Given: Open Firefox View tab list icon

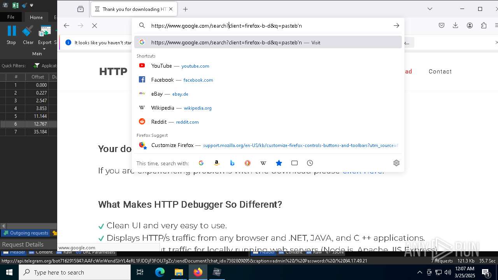Looking at the screenshot, I should coord(81,9).
